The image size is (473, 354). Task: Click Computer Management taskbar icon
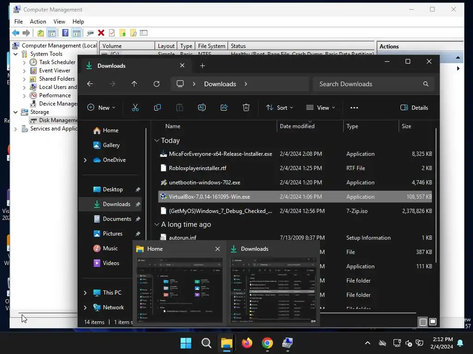pyautogui.click(x=287, y=343)
